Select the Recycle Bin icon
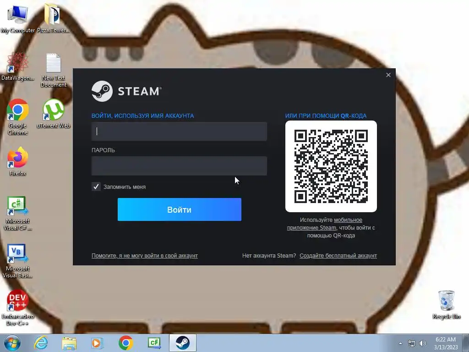Image resolution: width=469 pixels, height=352 pixels. click(x=446, y=304)
